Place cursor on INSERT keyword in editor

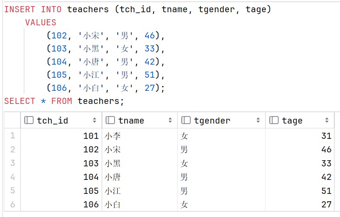pyautogui.click(x=20, y=9)
